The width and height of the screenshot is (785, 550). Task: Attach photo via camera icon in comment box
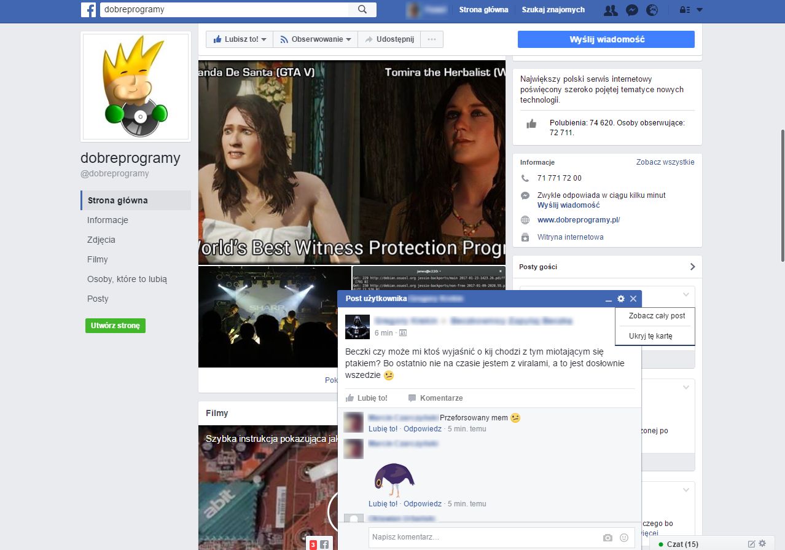(x=608, y=538)
